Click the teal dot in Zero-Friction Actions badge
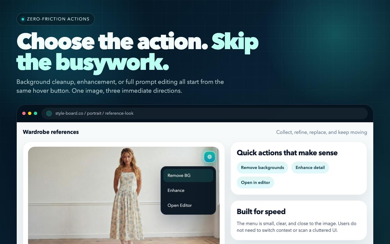The image size is (390, 244). click(23, 19)
